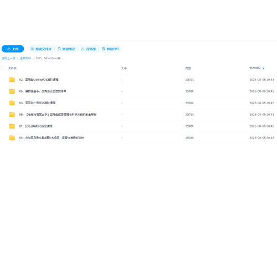Click the modified date of folder 02

coord(262,80)
